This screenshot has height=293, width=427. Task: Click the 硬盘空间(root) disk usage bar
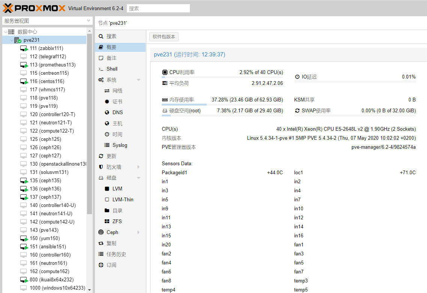tap(222, 116)
